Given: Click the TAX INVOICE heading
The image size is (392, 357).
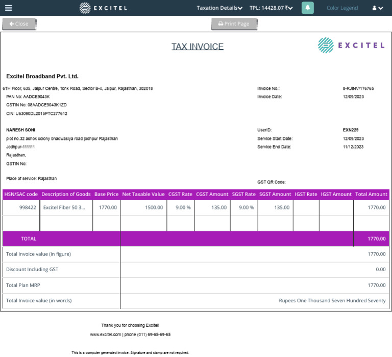Looking at the screenshot, I should [198, 46].
